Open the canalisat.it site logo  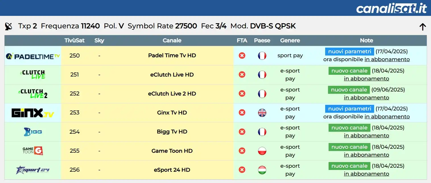(391, 8)
